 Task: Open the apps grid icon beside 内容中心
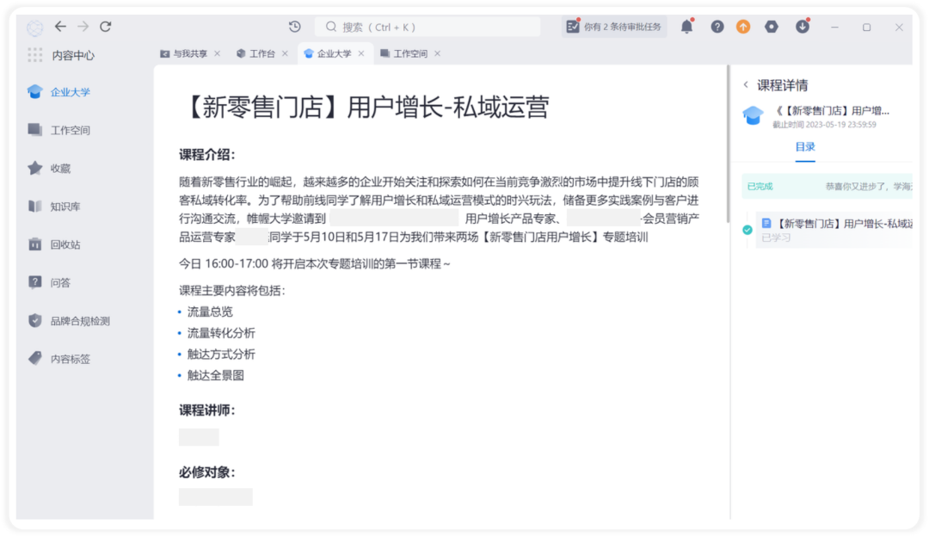click(x=35, y=55)
